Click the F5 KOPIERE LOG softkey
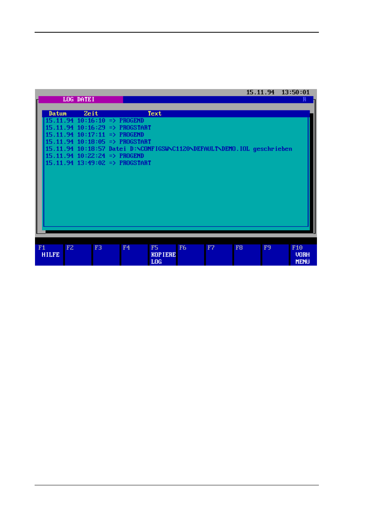This screenshot has width=371, height=525. point(163,255)
